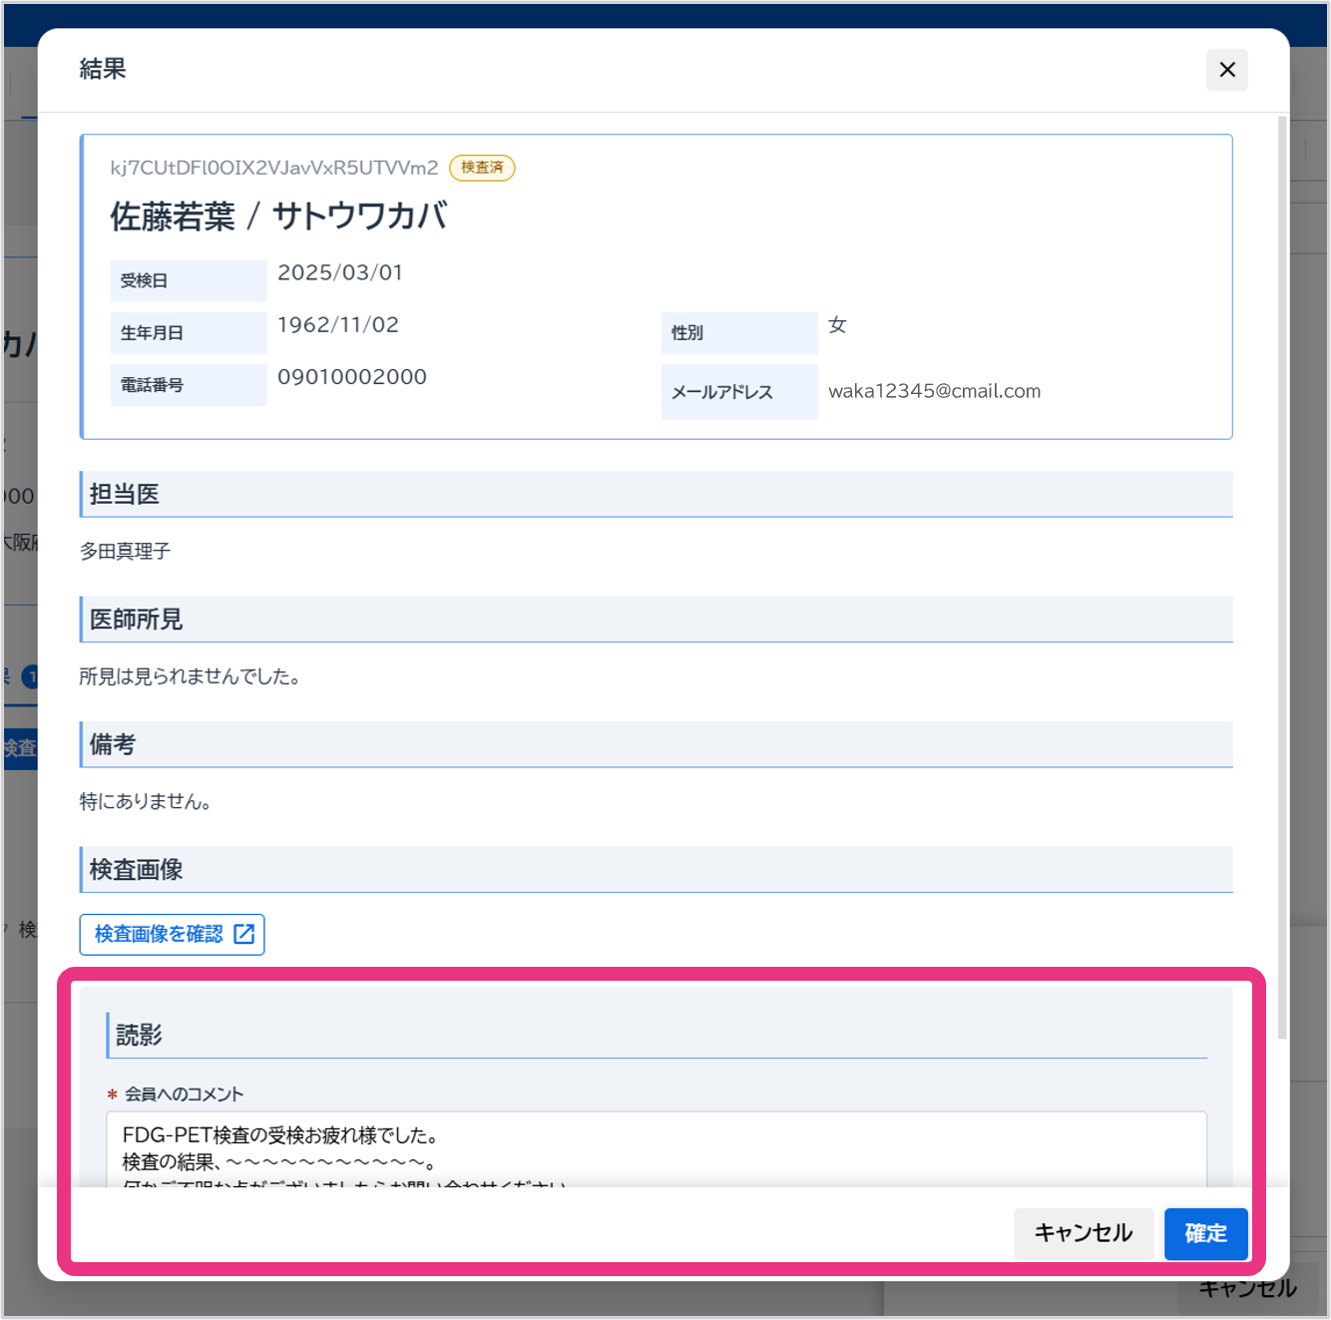Click the 受検日 value 2025/03/01
Screen dimensions: 1331x1320
340,273
